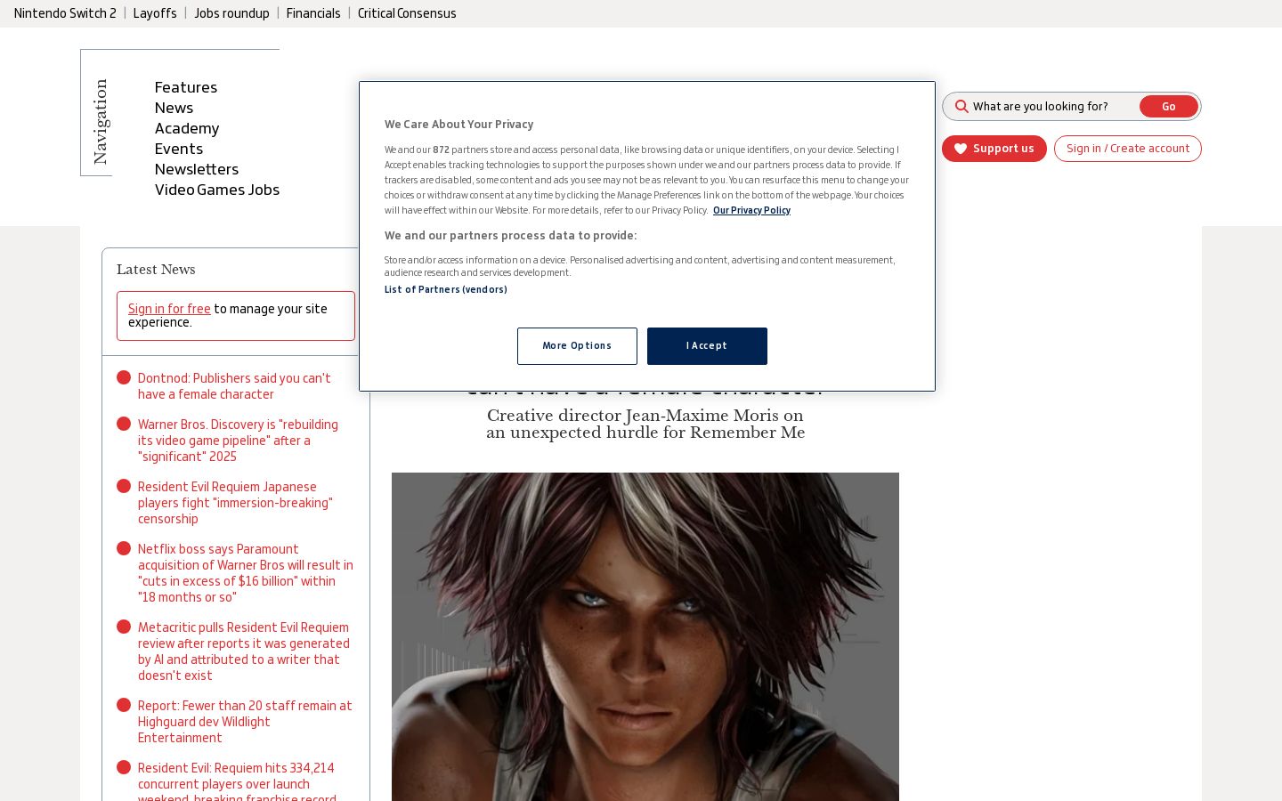Open the Features navigation item
The image size is (1282, 801).
click(186, 87)
